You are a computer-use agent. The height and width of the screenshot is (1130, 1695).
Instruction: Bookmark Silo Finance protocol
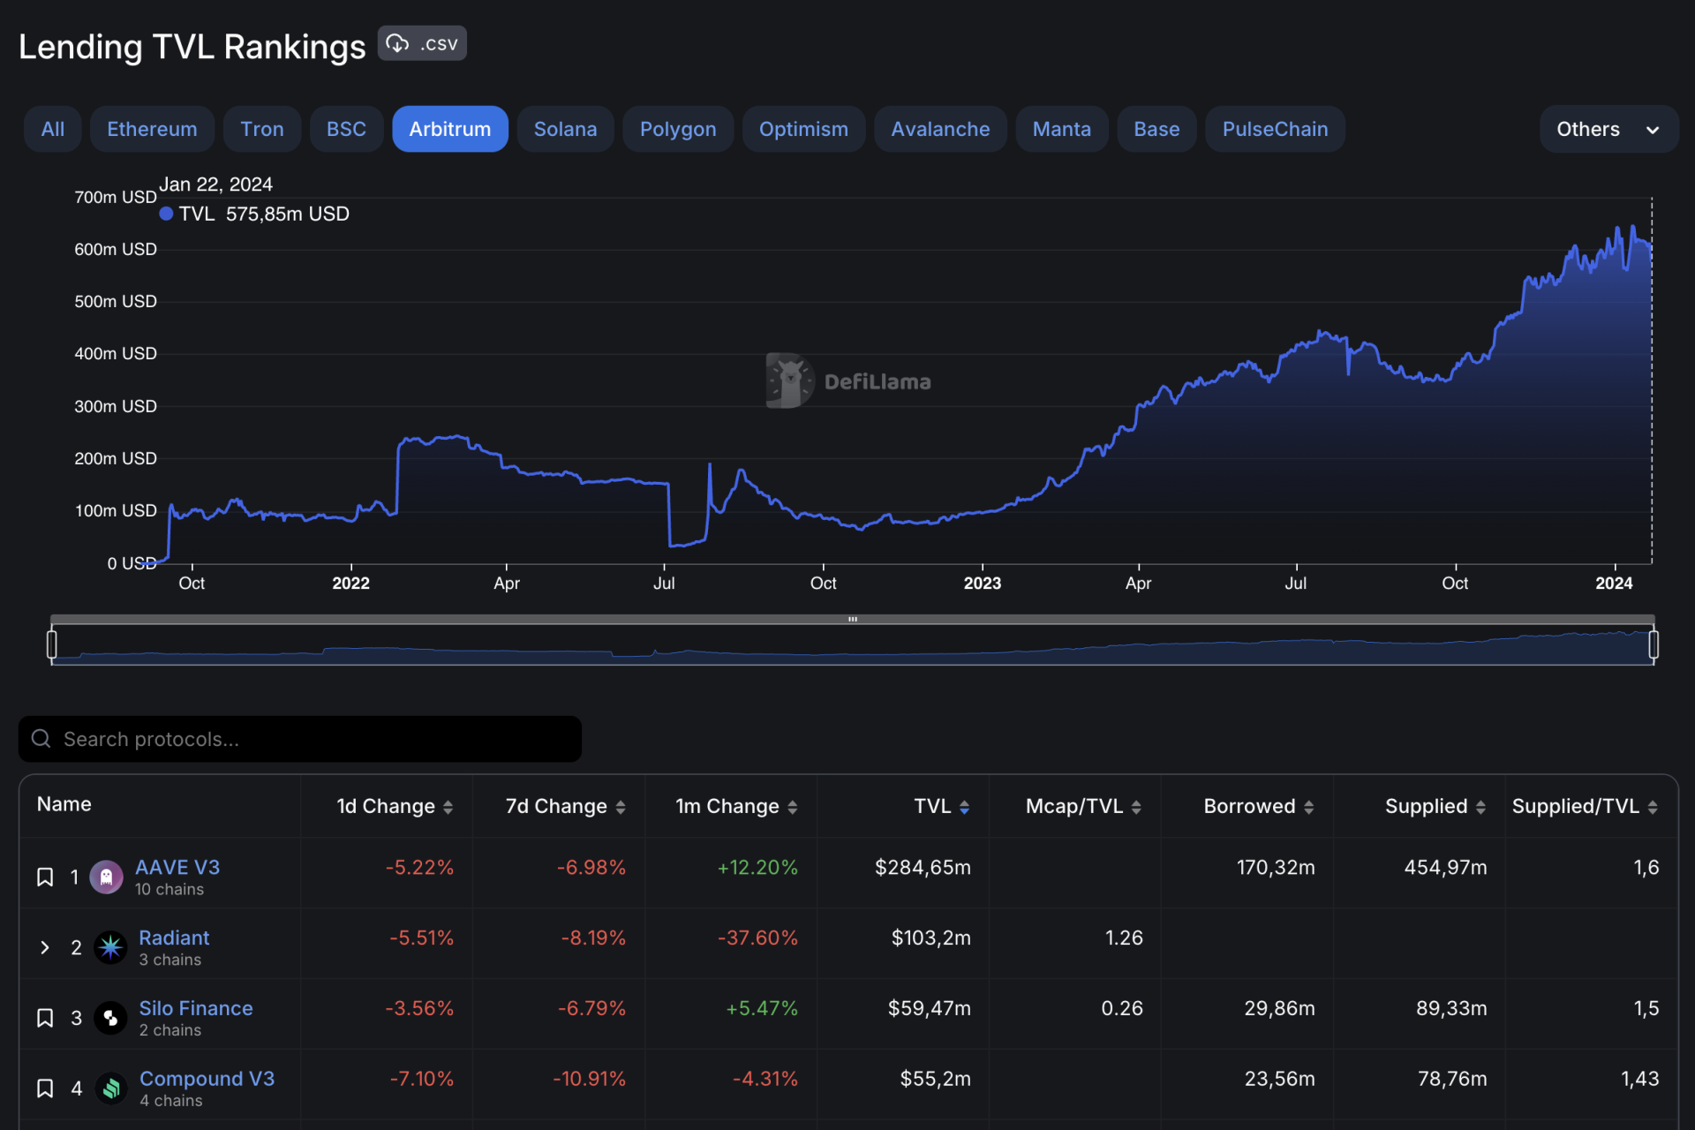tap(45, 1018)
